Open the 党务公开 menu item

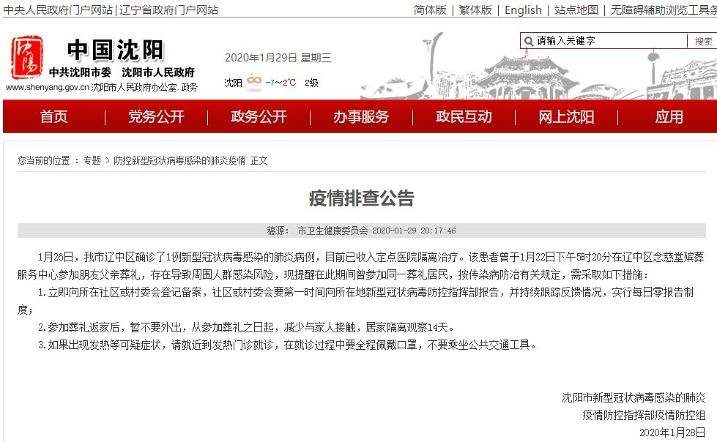[x=157, y=117]
